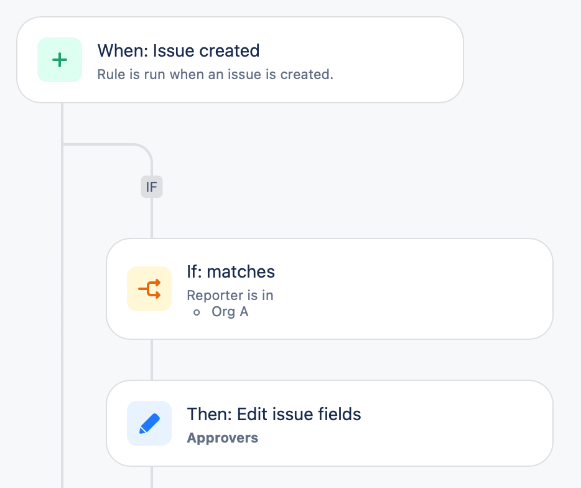Click the IF badge on the branch connector
This screenshot has width=581, height=488.
pos(151,187)
